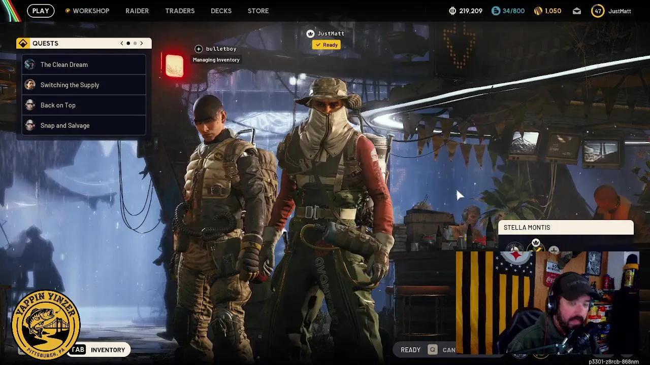This screenshot has height=365, width=650.
Task: Open the mail envelope icon
Action: [x=577, y=11]
